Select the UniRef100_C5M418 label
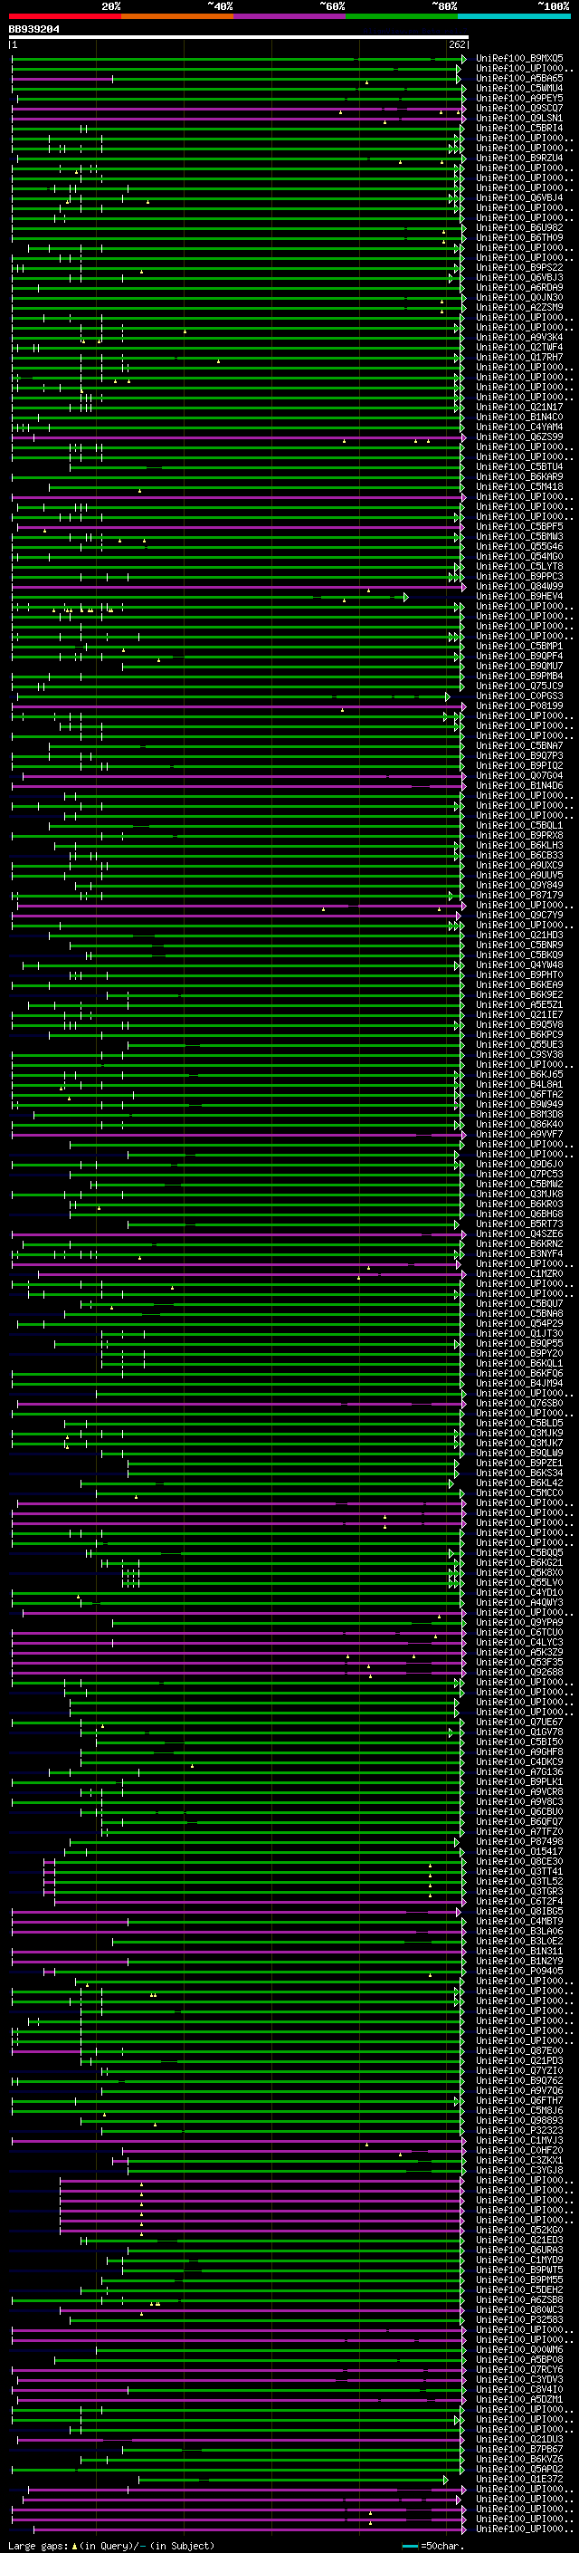This screenshot has width=579, height=2553. (519, 486)
